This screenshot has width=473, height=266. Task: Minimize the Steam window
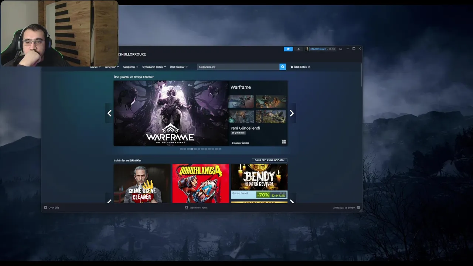pos(348,49)
